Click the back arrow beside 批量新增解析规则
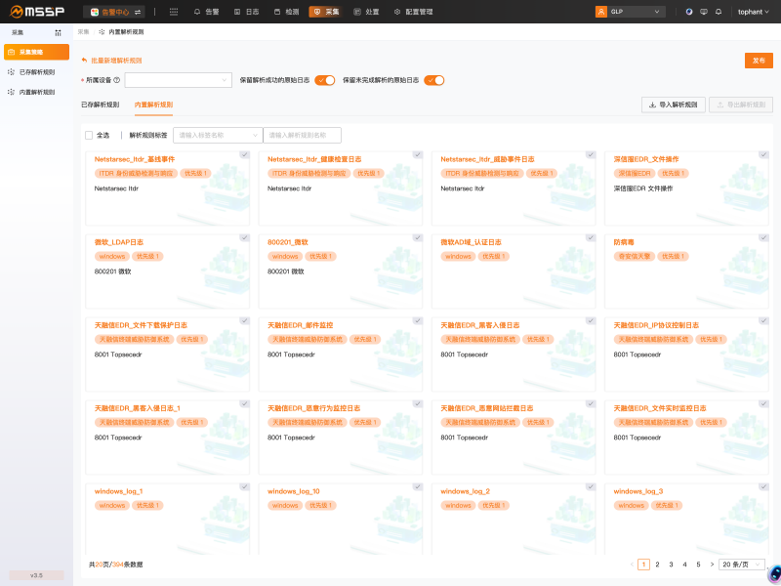The image size is (781, 586). coord(84,60)
